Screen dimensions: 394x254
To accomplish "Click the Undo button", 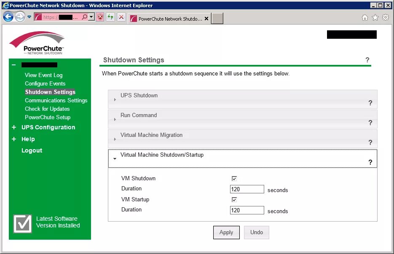I will click(x=256, y=233).
